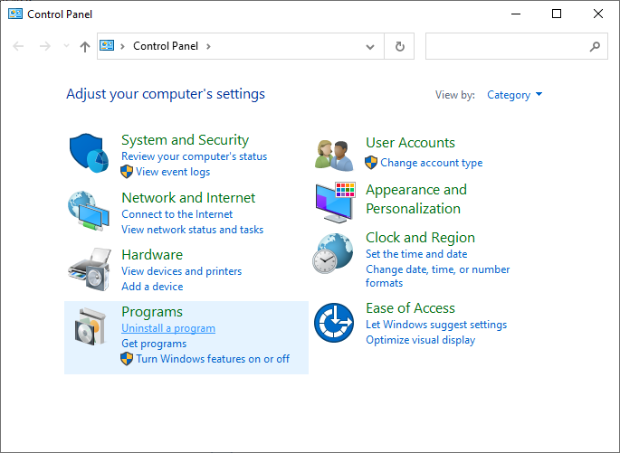Open View event logs
The height and width of the screenshot is (453, 620).
point(173,172)
